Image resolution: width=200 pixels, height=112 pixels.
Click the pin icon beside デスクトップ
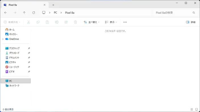[x=29, y=48]
